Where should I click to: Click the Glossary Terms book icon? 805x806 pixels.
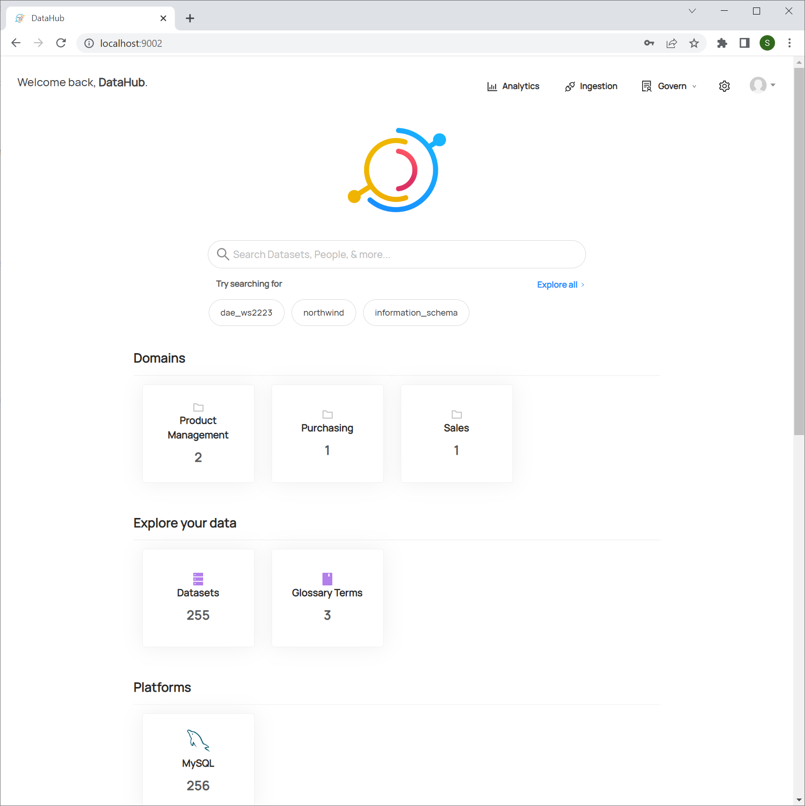click(x=328, y=579)
